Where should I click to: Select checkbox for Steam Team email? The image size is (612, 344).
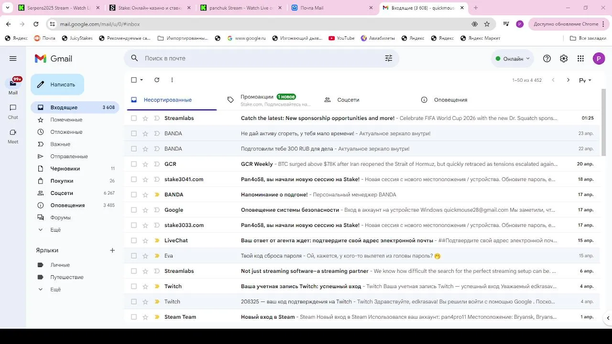tap(134, 317)
